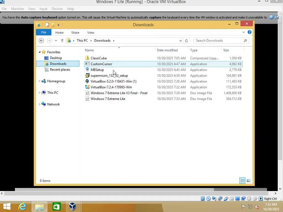Open Internet Explorer from taskbar
The width and height of the screenshot is (283, 212).
(x=23, y=206)
